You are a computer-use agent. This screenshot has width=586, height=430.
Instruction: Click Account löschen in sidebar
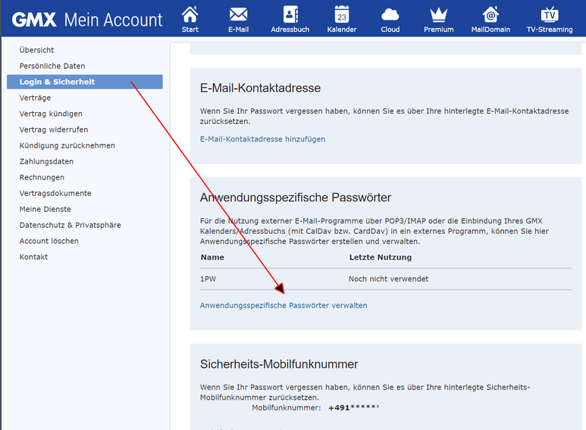tap(49, 241)
